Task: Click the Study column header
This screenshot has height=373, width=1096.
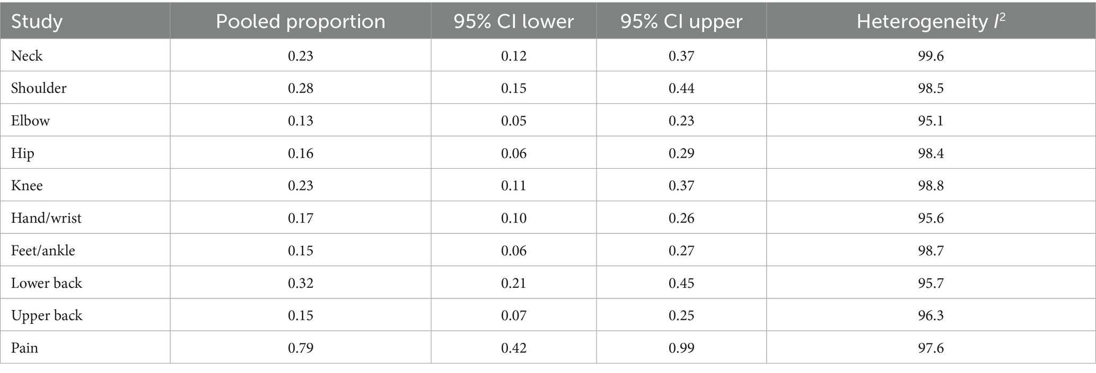Action: point(37,22)
